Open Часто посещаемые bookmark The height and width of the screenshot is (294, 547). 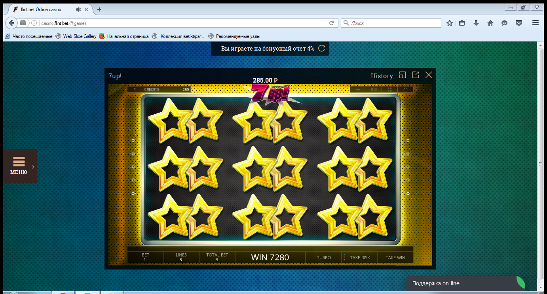tap(28, 36)
